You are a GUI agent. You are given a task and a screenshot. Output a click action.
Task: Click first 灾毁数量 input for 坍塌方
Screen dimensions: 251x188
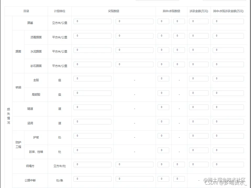pyautogui.click(x=92, y=164)
